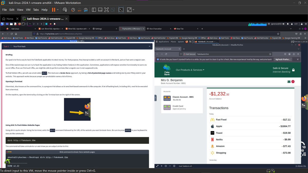Image resolution: width=308 pixels, height=173 pixels.
Task: Bookmark fakebank.thm with the star icon
Action: tap(270, 54)
